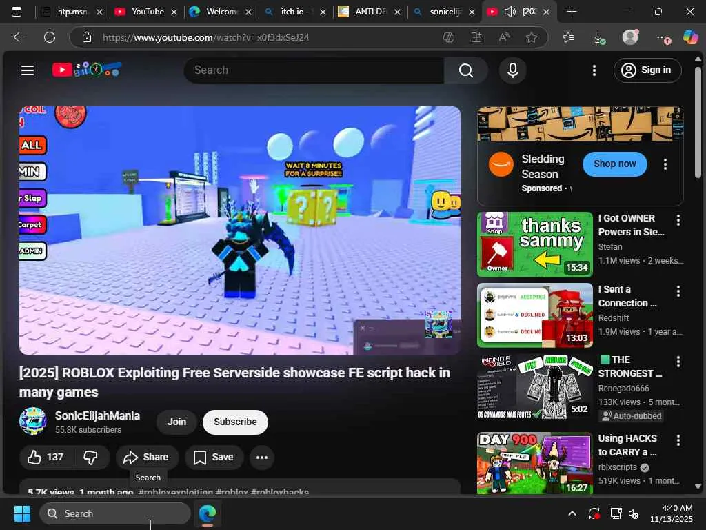
Task: Click the Sign in button
Action: coord(647,70)
